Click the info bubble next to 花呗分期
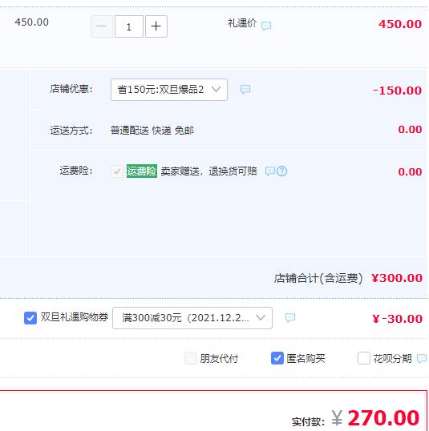The image size is (429, 431). (x=422, y=358)
